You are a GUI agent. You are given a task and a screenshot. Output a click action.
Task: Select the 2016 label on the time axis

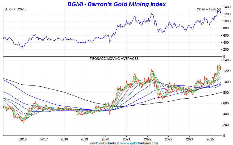pyautogui.click(x=23, y=140)
